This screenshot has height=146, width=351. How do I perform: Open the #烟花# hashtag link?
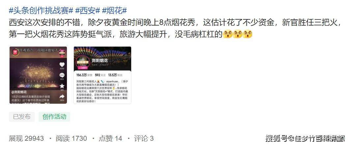[114, 10]
